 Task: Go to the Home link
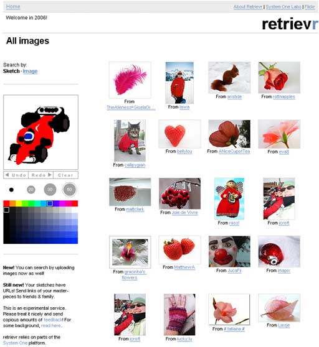coord(13,7)
